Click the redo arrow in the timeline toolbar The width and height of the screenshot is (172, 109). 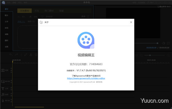coord(16,55)
